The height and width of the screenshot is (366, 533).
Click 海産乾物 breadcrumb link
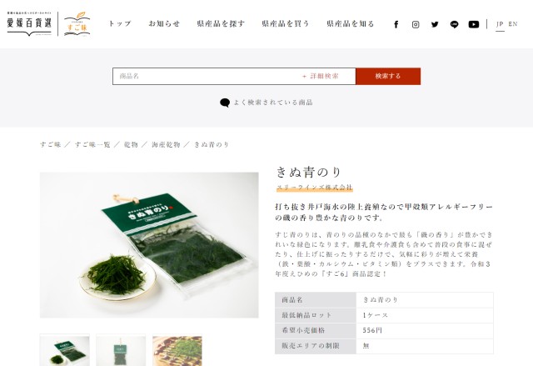(166, 144)
